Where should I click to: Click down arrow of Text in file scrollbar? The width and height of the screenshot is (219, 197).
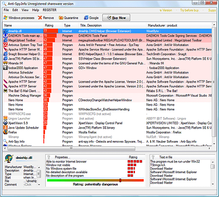click(213, 184)
